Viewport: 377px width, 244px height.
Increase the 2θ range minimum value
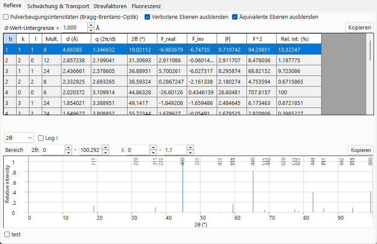(x=69, y=148)
